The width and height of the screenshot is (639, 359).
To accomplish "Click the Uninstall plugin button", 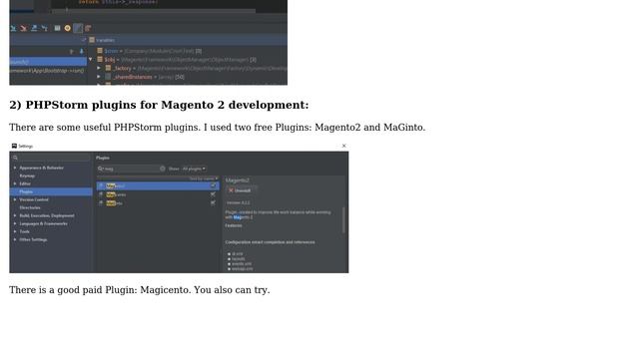I will (241, 190).
